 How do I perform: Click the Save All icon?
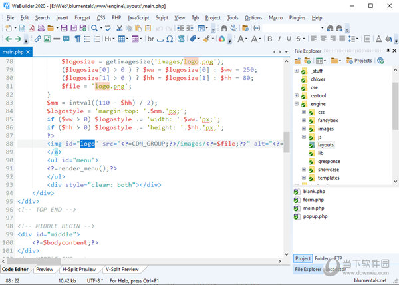[73, 28]
